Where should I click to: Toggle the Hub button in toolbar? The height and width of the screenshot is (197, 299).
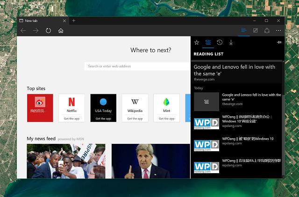coord(243,30)
